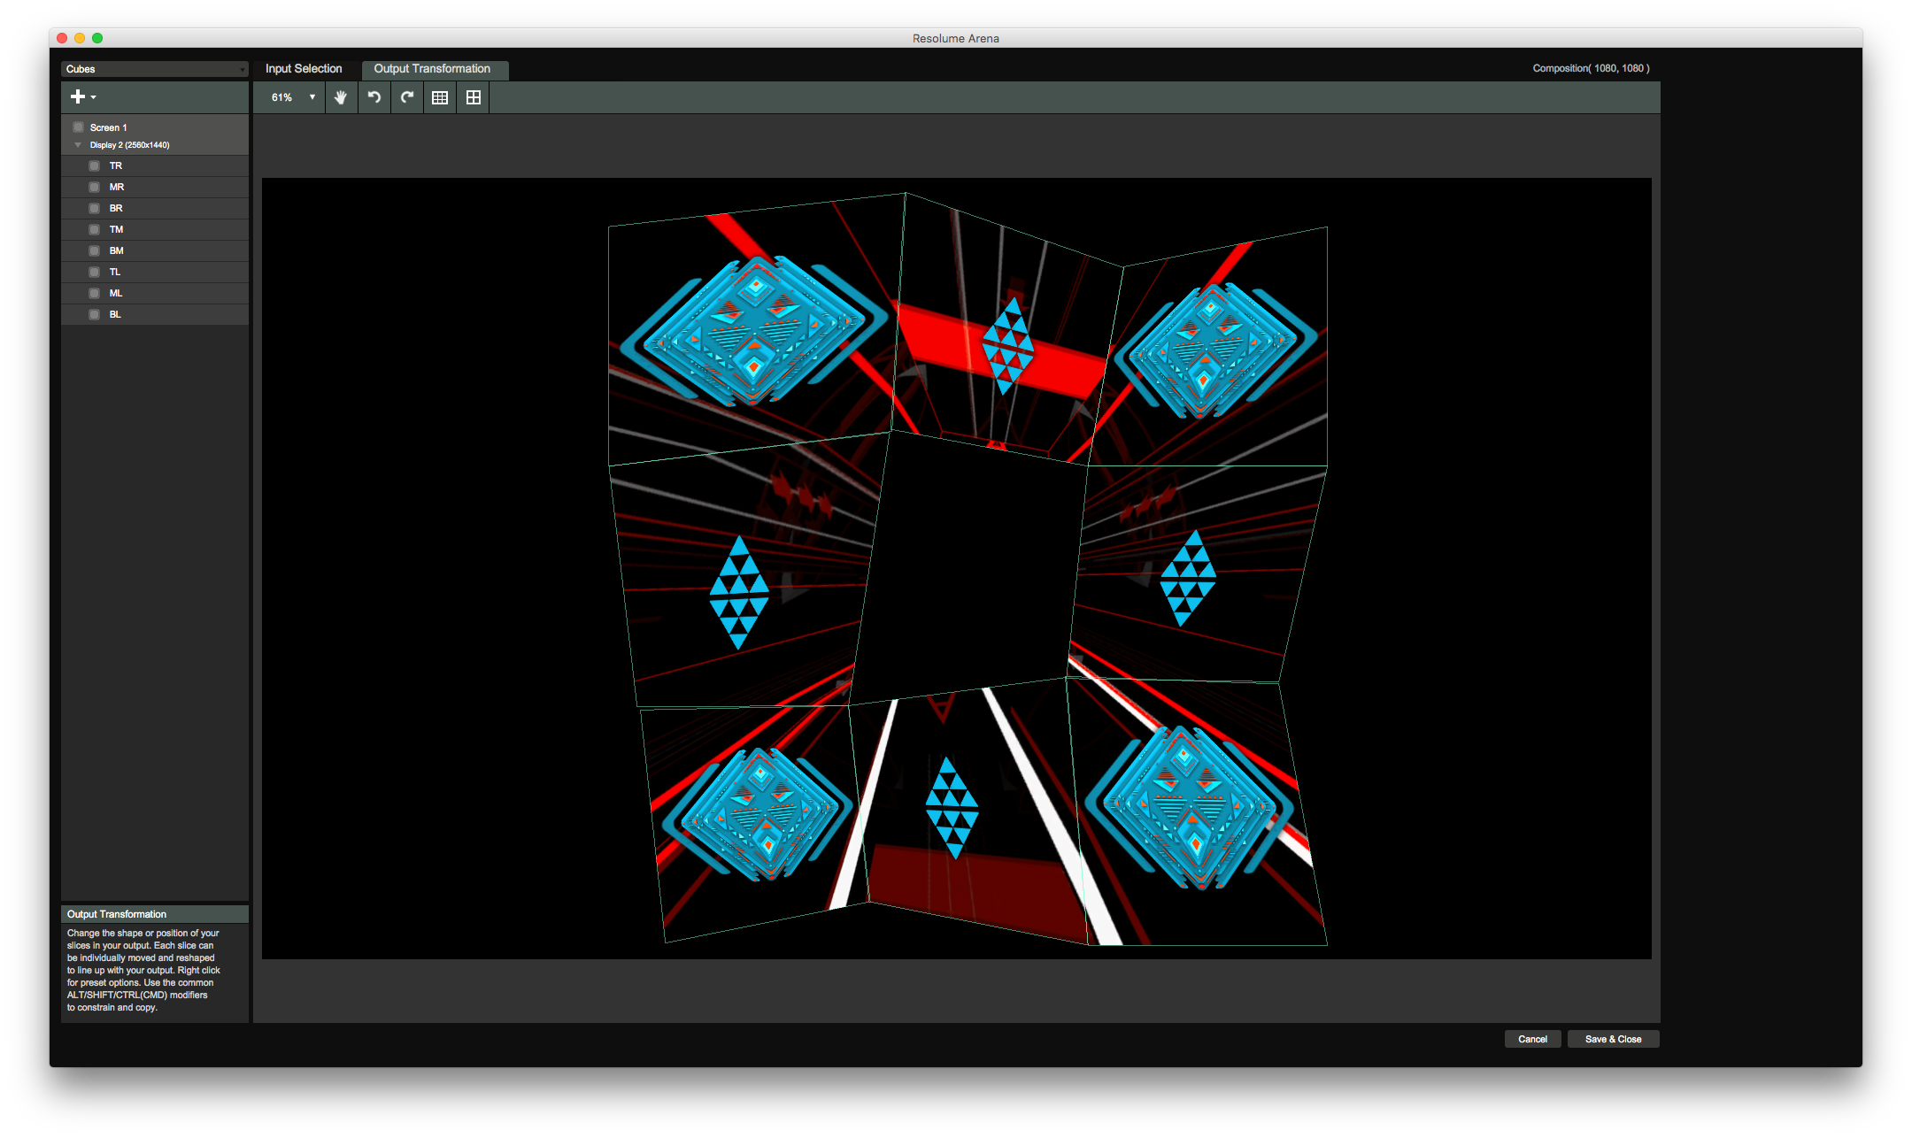Select the Output Transformation tab
1912x1138 pixels.
(432, 69)
